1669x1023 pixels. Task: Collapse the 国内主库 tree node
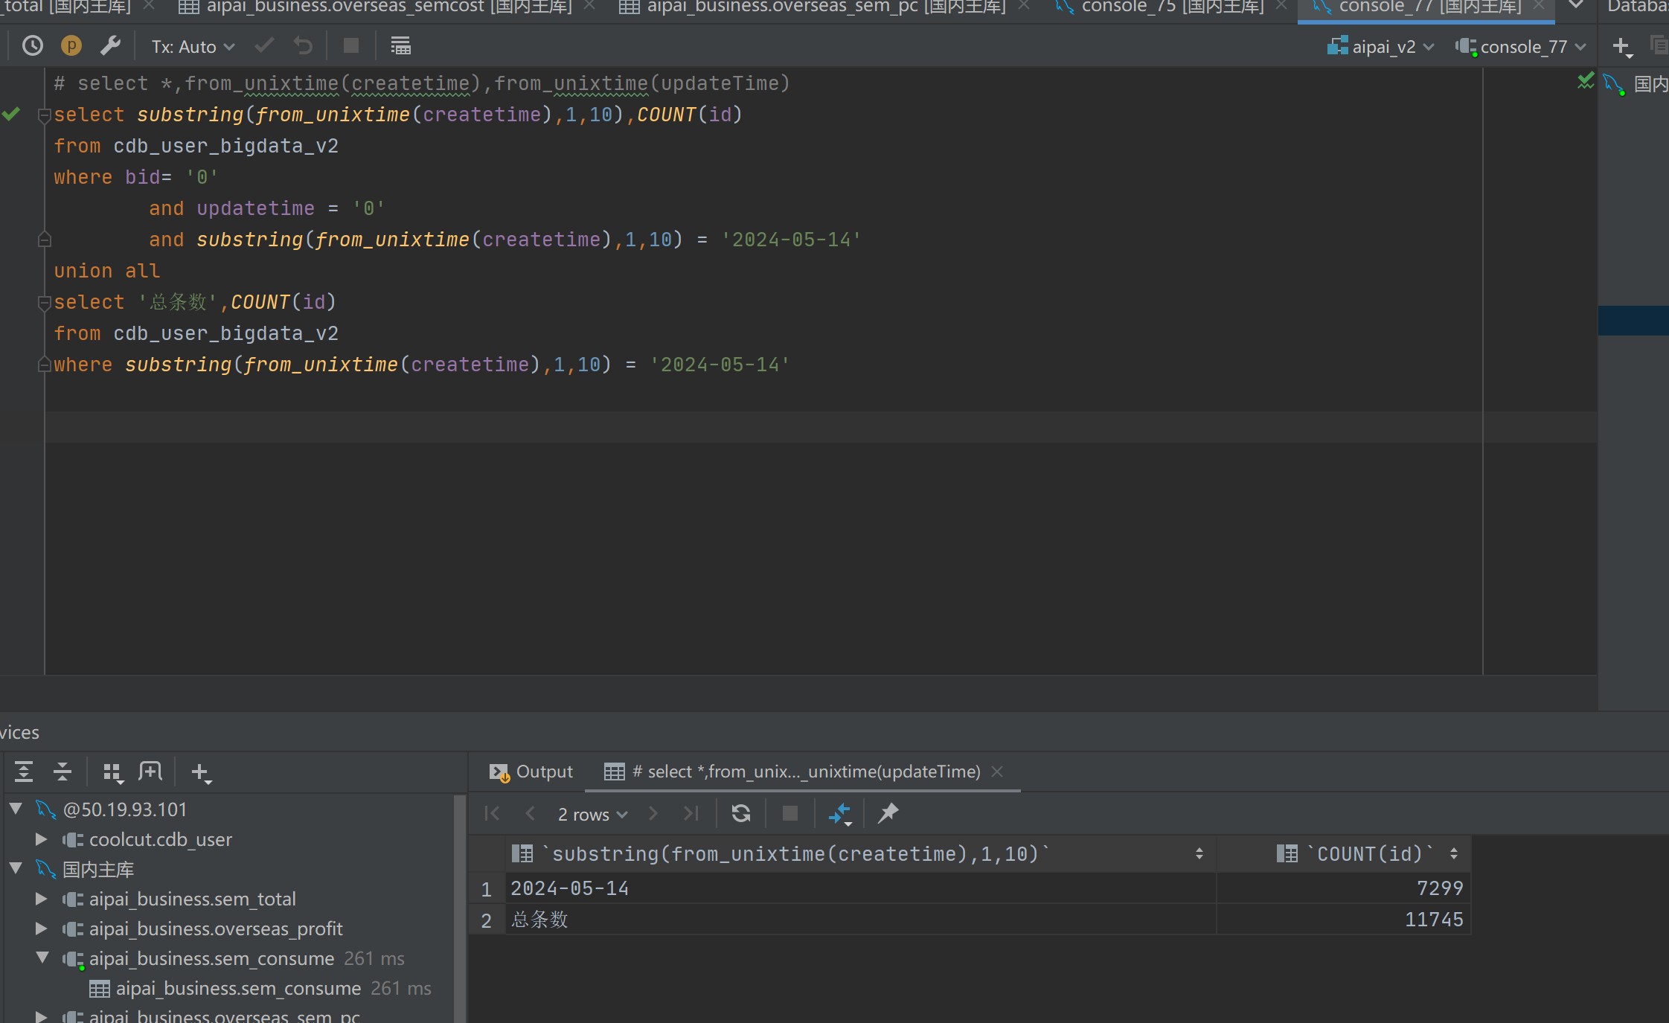coord(16,868)
